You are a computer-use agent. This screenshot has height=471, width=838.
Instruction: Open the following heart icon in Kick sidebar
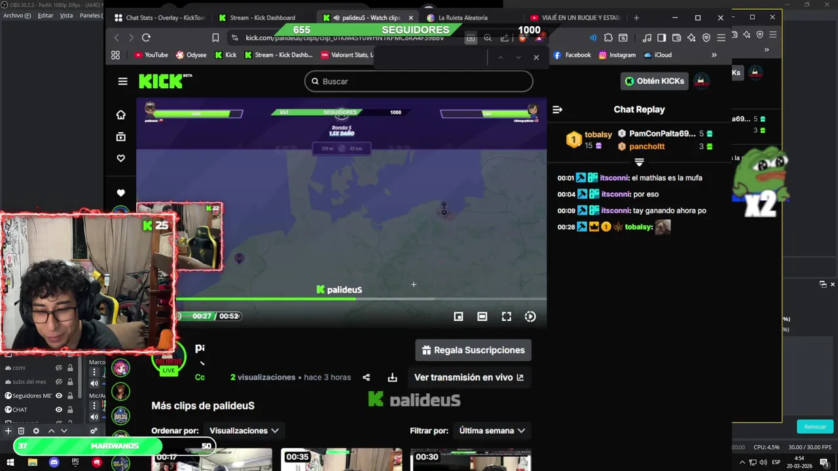(x=120, y=158)
